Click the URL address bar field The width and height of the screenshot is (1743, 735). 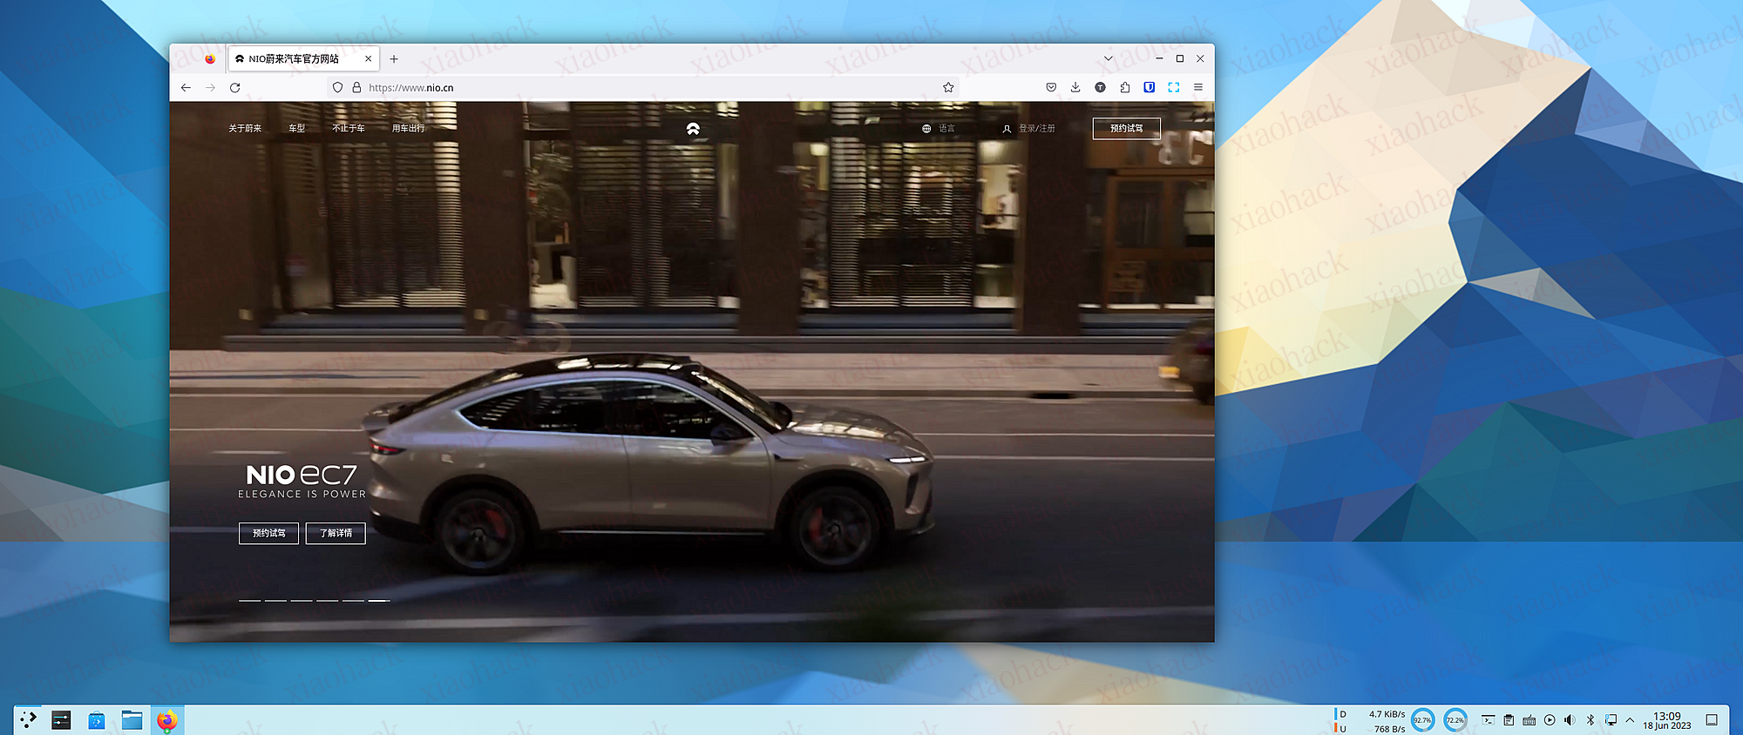point(645,88)
